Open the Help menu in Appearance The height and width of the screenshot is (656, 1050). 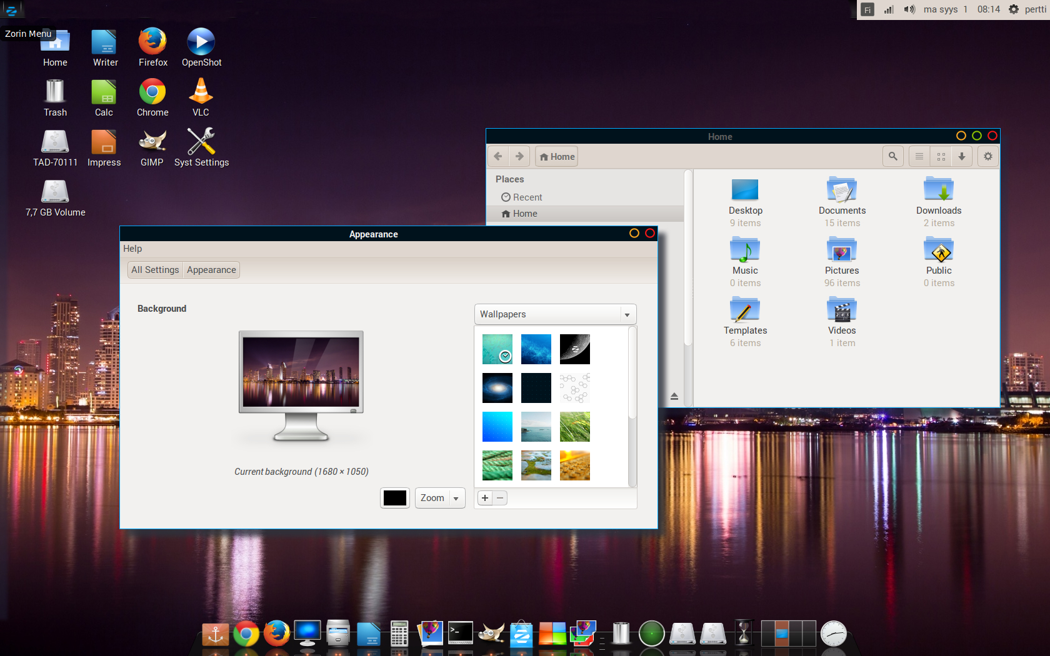tap(132, 249)
